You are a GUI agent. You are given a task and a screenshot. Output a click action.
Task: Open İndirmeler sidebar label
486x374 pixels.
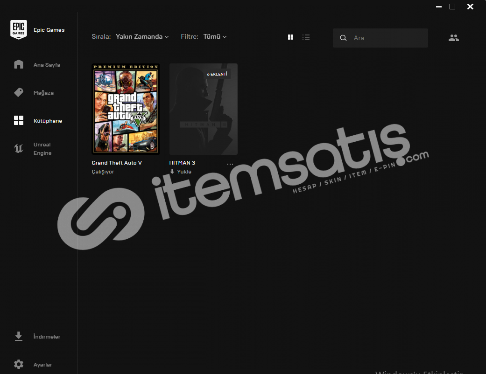coord(47,337)
